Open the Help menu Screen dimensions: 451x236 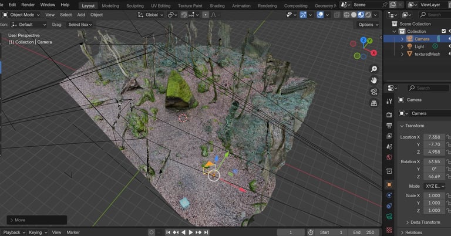65,5
